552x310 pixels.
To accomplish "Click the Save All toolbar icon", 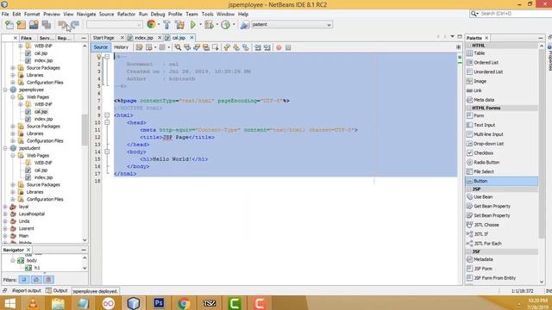I will point(46,25).
